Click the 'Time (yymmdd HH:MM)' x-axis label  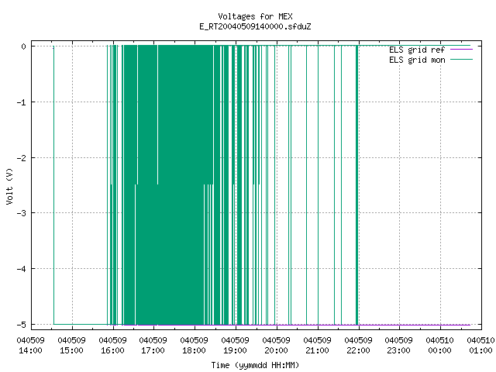point(255,365)
